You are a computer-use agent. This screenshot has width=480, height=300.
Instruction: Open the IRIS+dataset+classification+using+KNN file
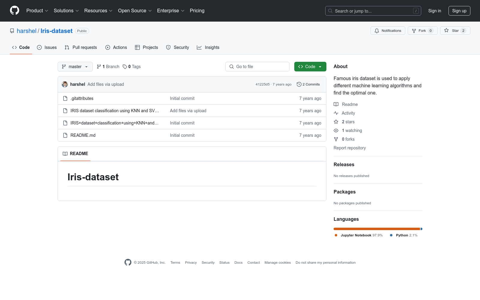point(115,123)
